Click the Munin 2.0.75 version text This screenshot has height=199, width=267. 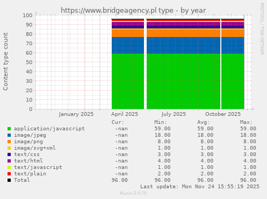pyautogui.click(x=133, y=193)
